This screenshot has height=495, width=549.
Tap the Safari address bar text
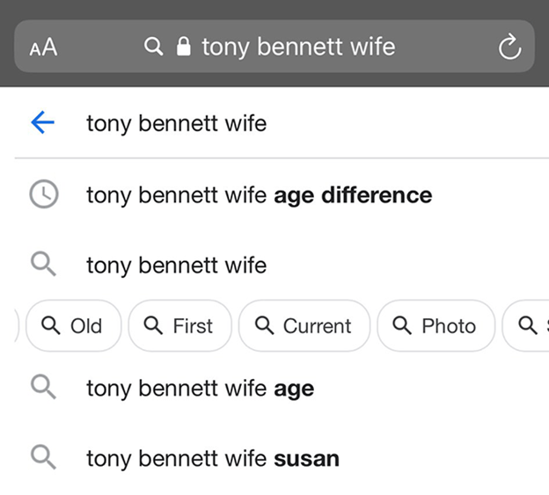(x=298, y=47)
